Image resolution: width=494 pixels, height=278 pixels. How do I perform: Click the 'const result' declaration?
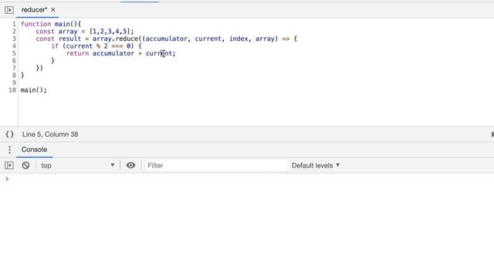pyautogui.click(x=59, y=39)
